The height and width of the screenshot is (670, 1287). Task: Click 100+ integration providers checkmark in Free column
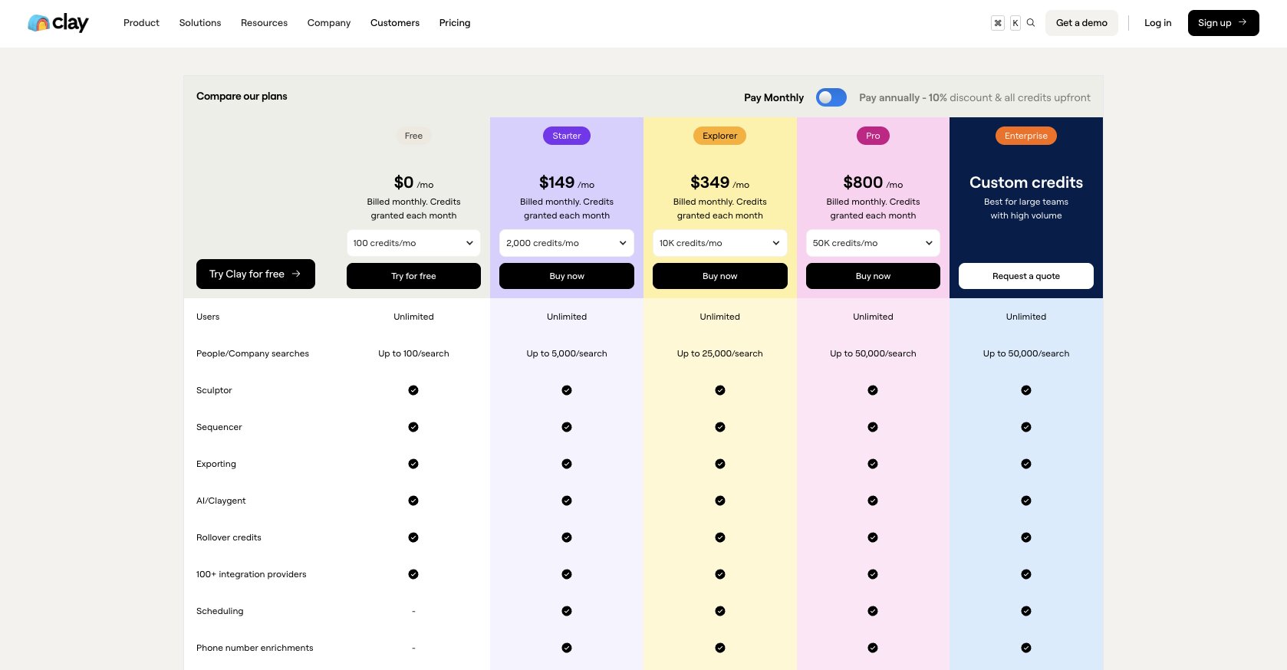point(413,574)
